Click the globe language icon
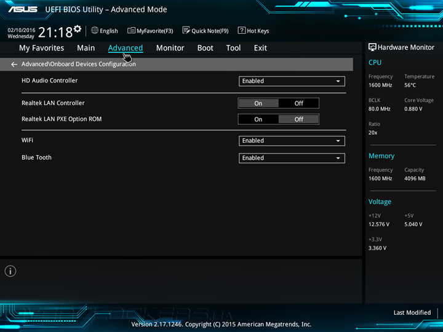 pos(95,30)
